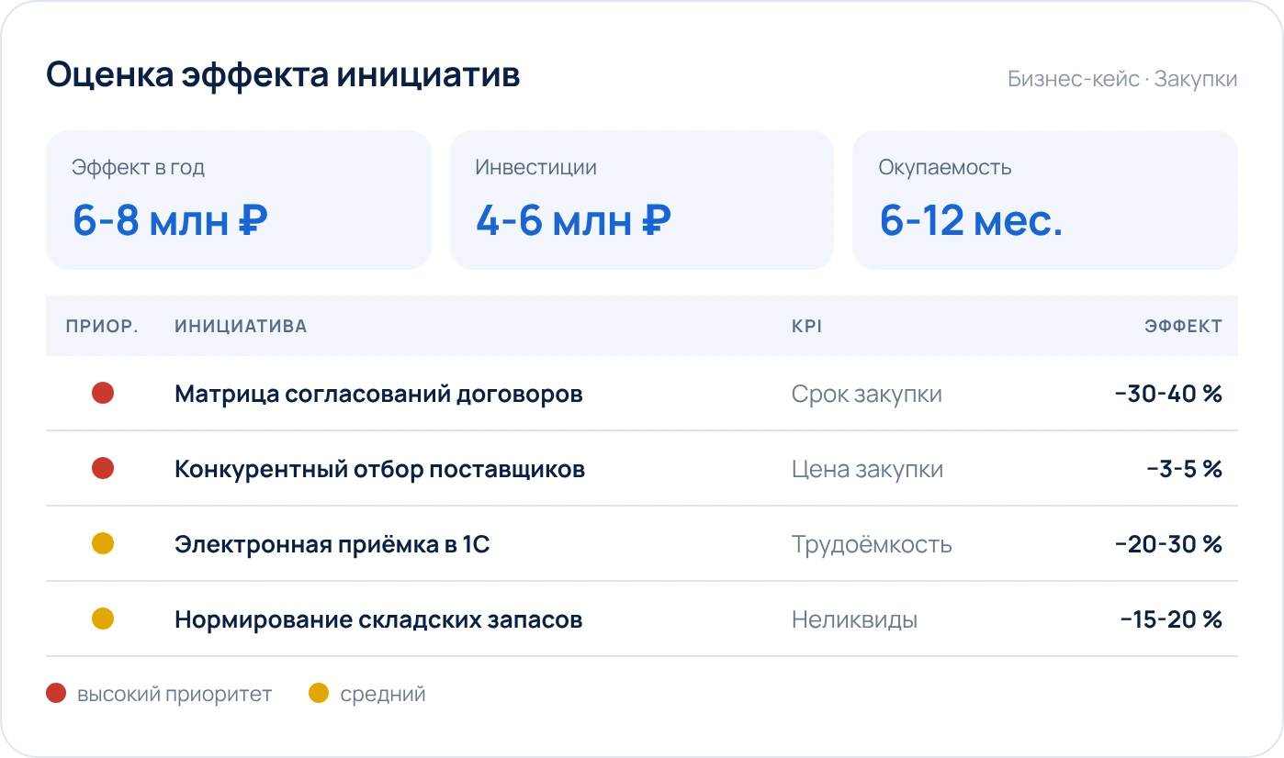The width and height of the screenshot is (1284, 758).
Task: Click the Цена закупки KPI cell
Action: coord(867,470)
